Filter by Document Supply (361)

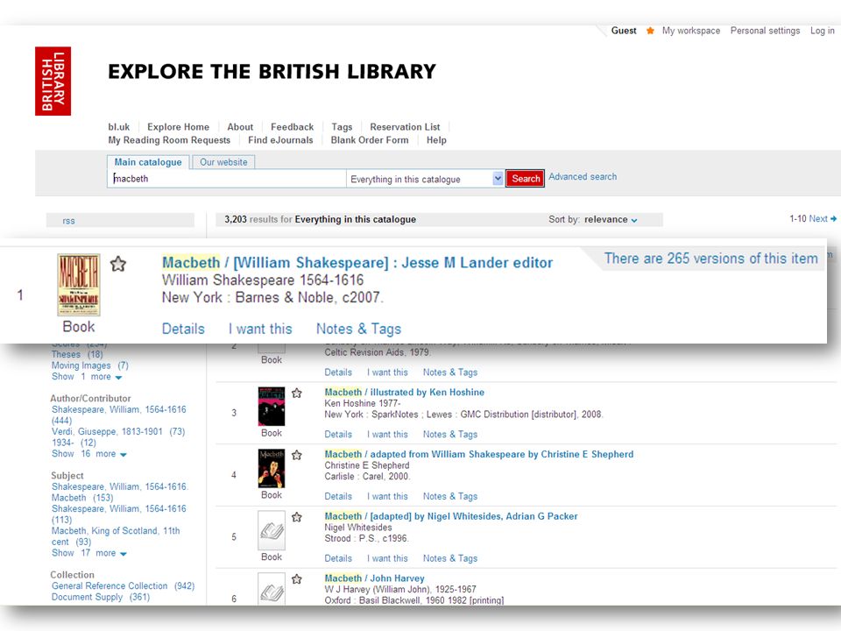101,597
